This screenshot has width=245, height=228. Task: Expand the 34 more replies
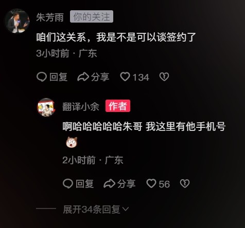tap(96, 210)
